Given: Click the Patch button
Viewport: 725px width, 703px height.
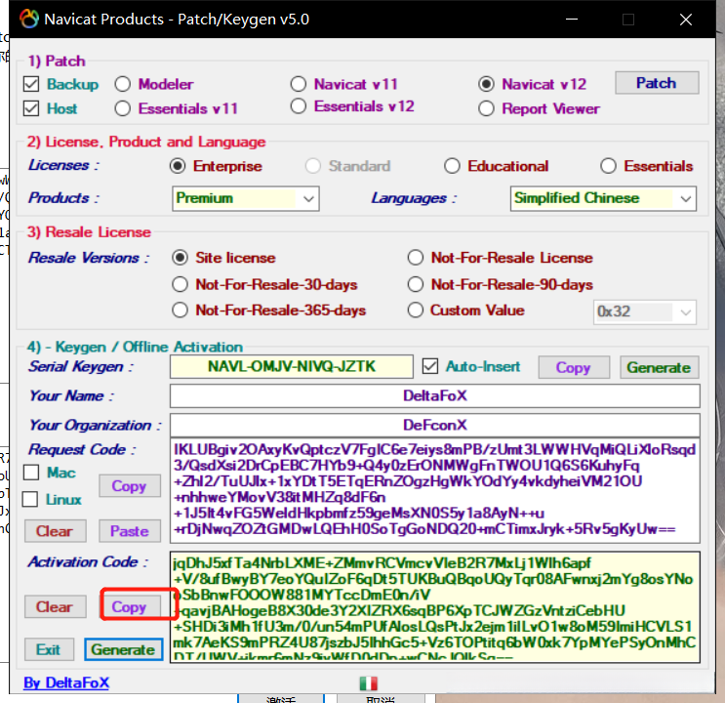Looking at the screenshot, I should point(657,83).
